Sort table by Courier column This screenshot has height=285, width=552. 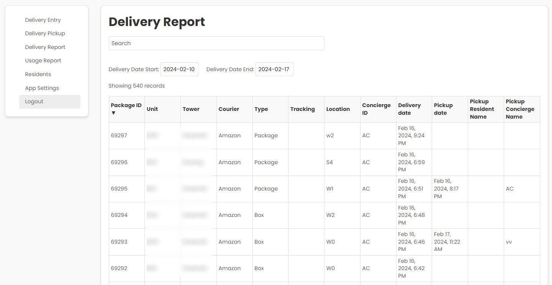[x=228, y=109]
